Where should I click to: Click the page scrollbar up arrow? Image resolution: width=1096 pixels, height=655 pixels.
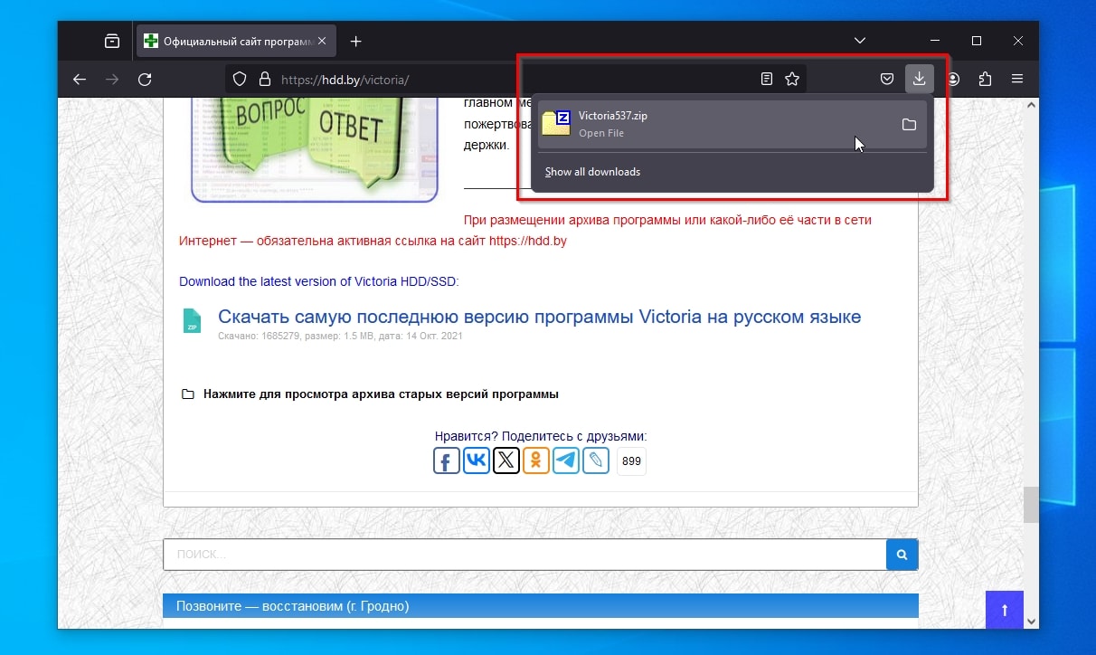coord(1031,106)
